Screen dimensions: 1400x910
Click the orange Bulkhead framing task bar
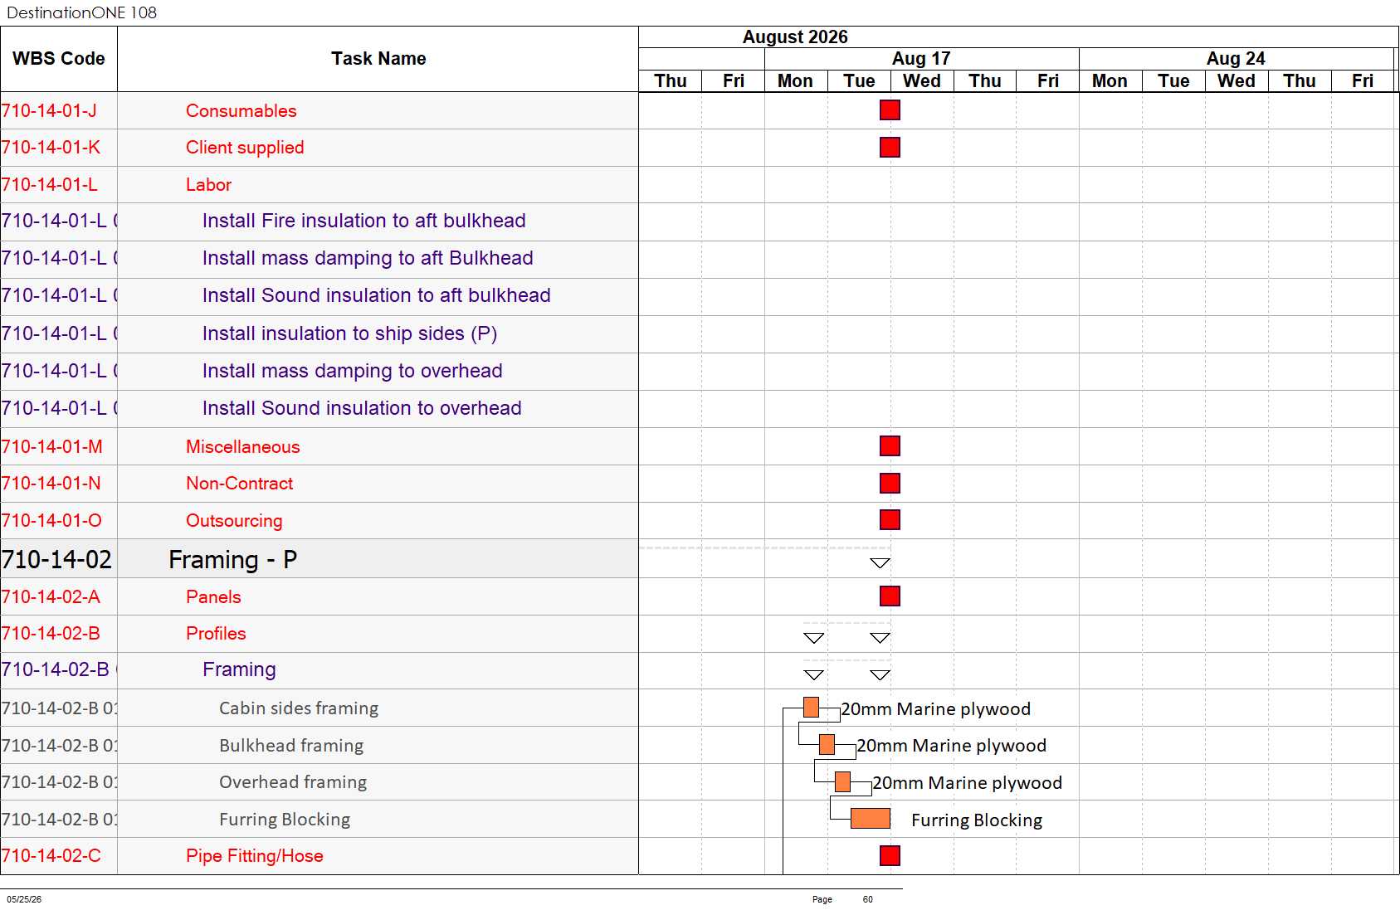pos(827,745)
